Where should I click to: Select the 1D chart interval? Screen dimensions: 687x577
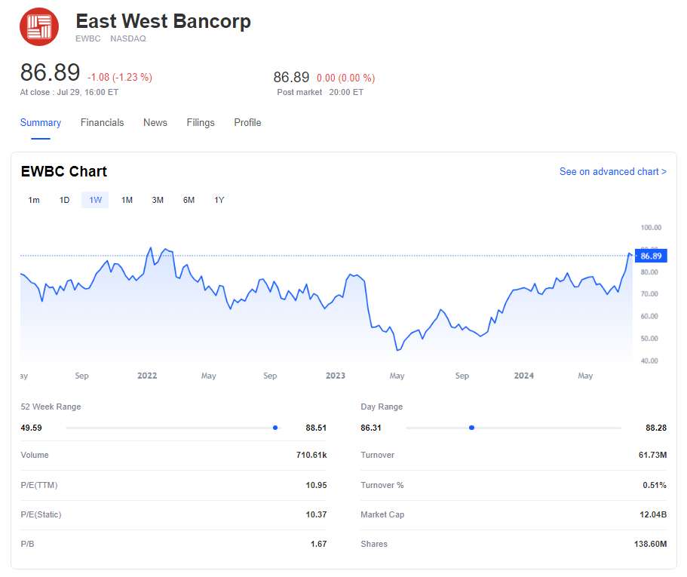pos(65,200)
